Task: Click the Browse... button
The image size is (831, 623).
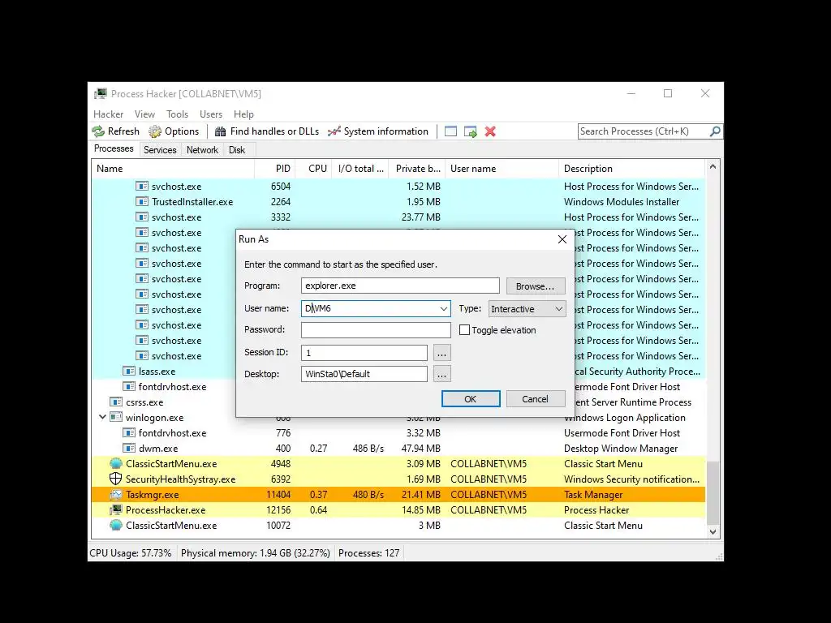Action: 536,286
